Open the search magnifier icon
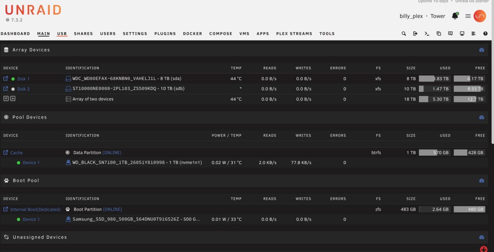This screenshot has width=494, height=252. (x=404, y=34)
